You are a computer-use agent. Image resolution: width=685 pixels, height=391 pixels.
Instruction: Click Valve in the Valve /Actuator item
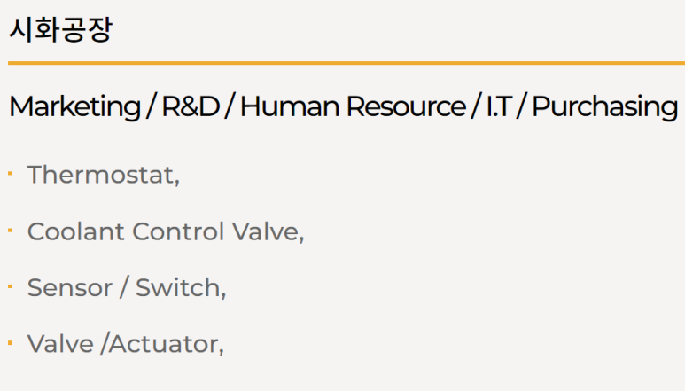pyautogui.click(x=61, y=344)
